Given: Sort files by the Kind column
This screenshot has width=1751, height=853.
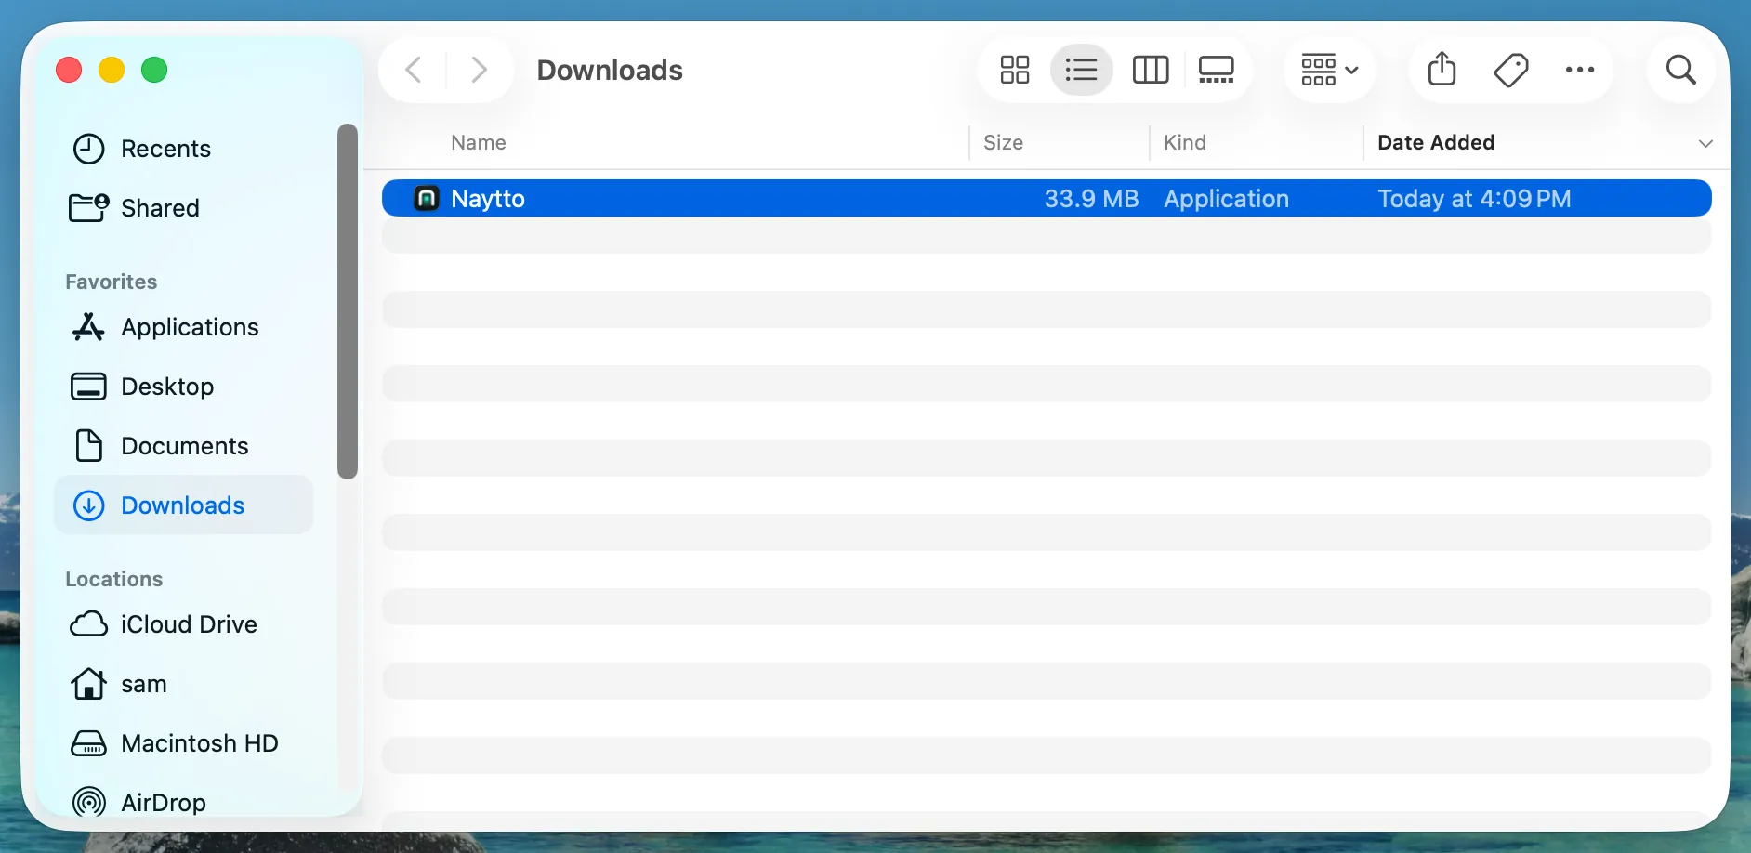Looking at the screenshot, I should tap(1185, 142).
